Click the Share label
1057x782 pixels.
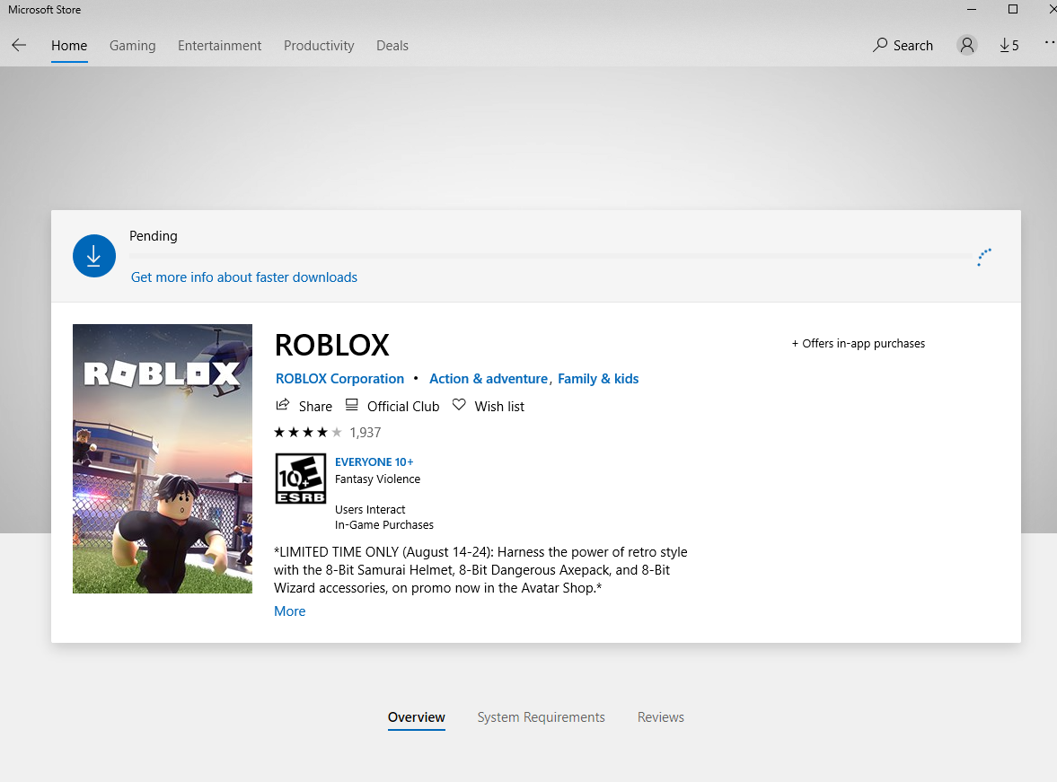[x=315, y=407]
